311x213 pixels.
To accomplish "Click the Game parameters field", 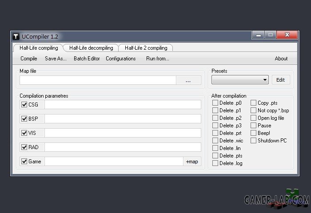I will 114,162.
